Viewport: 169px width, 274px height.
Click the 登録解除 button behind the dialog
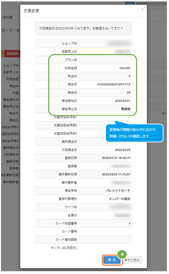pos(12,53)
